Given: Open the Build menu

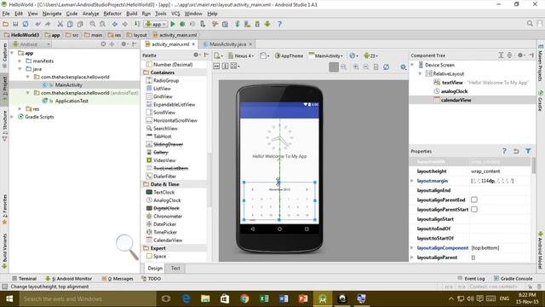Looking at the screenshot, I should tap(131, 14).
